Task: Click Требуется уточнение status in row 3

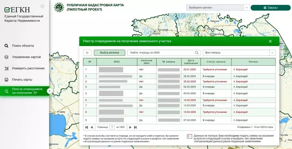Action: [215, 82]
